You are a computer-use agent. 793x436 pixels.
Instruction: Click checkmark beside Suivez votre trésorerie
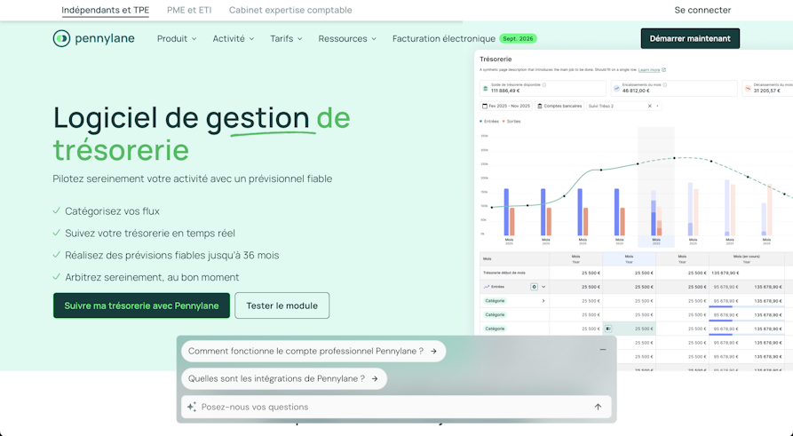(57, 233)
